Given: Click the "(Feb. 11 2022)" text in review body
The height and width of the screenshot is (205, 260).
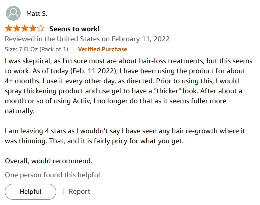Looking at the screenshot, I should point(94,71).
